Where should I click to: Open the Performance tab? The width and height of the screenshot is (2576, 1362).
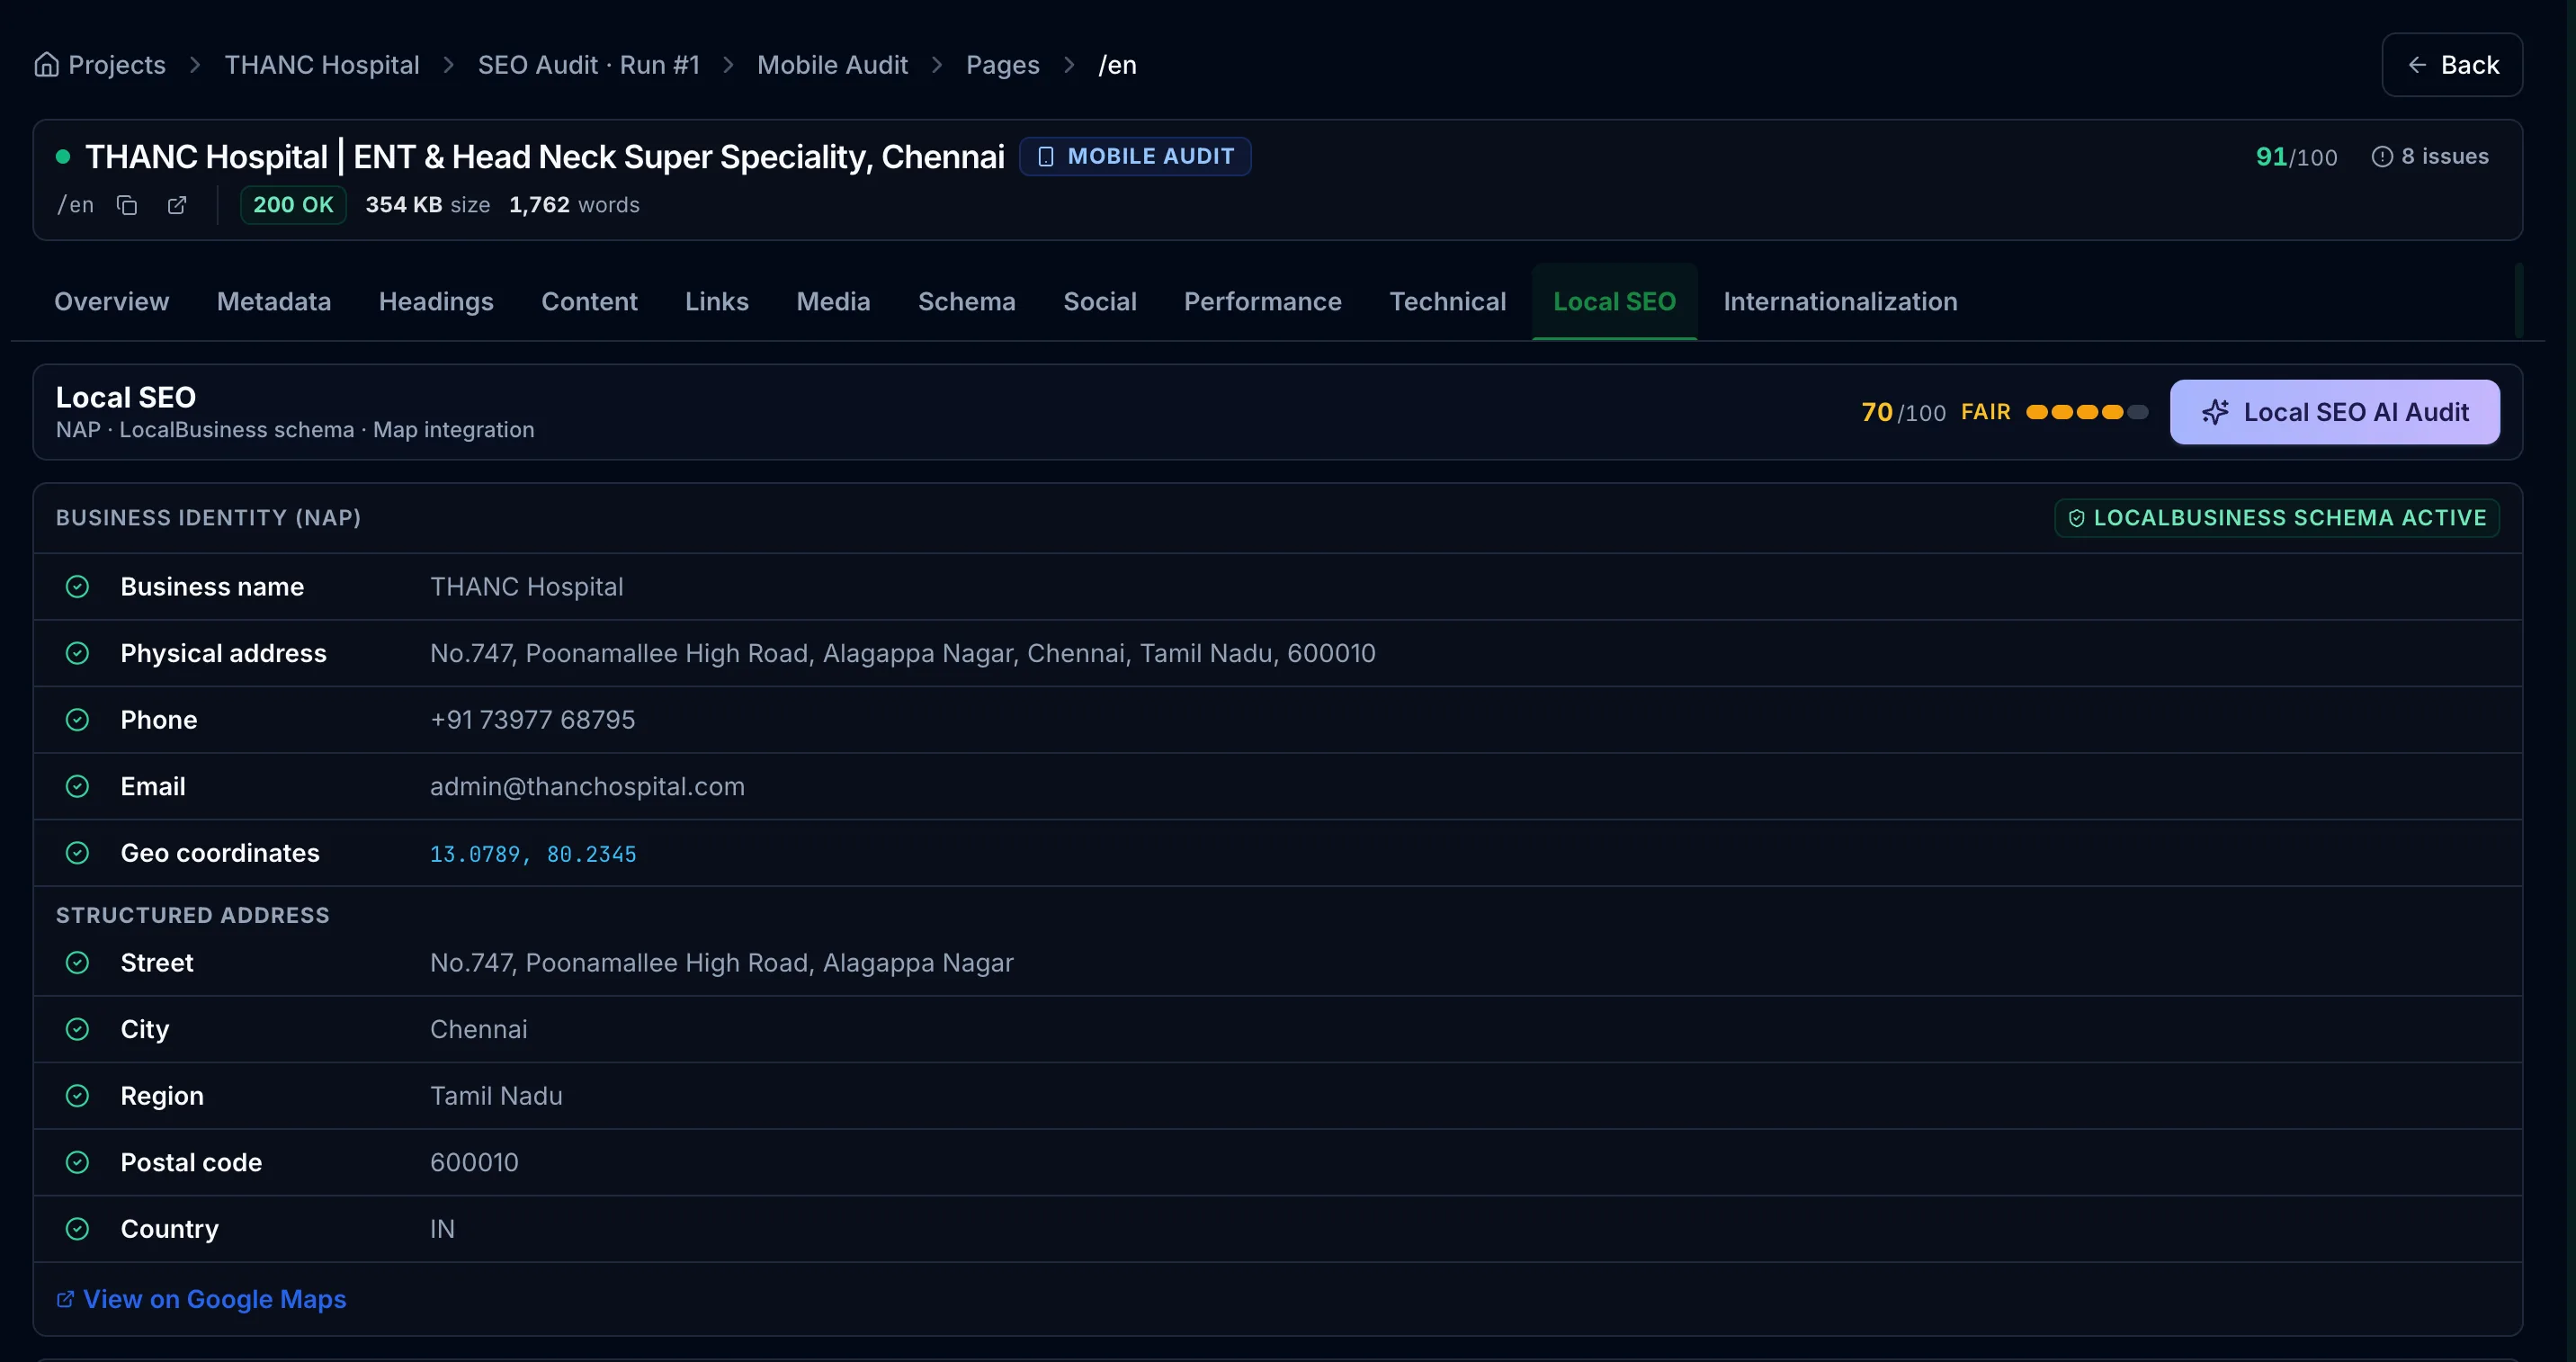point(1263,301)
